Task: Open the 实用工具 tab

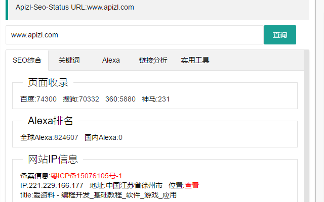Action: pos(195,60)
